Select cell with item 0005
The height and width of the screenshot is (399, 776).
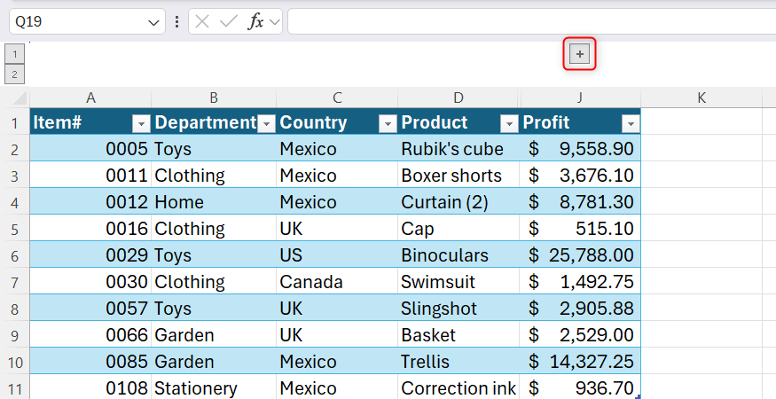[x=90, y=148]
